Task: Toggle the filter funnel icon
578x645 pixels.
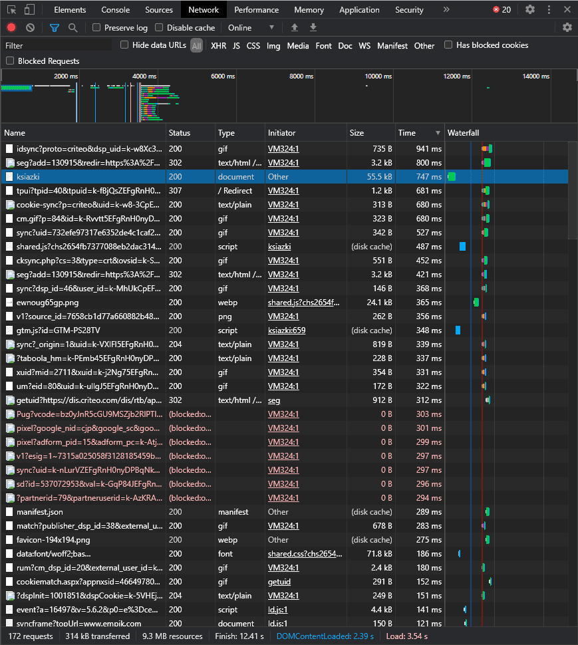Action: tap(55, 27)
